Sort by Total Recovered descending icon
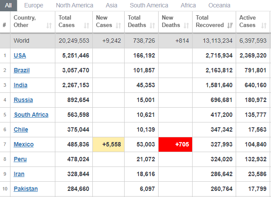 tap(230, 25)
